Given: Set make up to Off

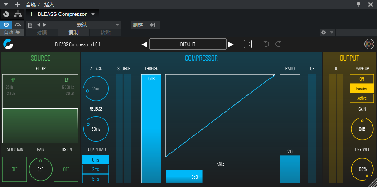Looking at the screenshot, I should [x=362, y=79].
